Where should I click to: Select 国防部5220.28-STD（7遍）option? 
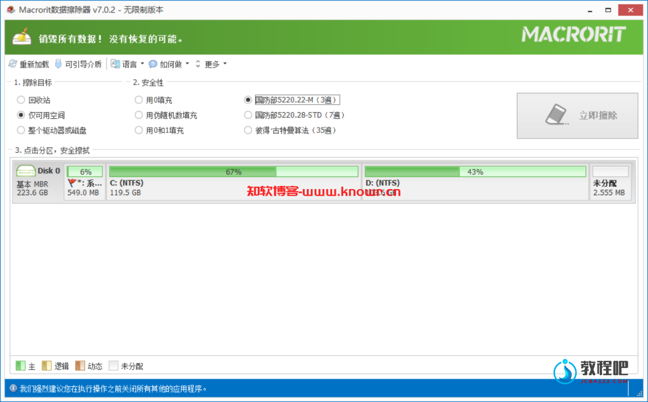click(296, 115)
